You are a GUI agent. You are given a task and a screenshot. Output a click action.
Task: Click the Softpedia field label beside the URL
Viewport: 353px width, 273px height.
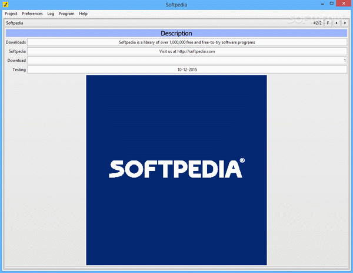[x=17, y=51]
